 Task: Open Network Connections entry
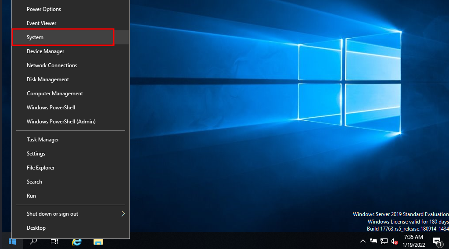point(70,65)
